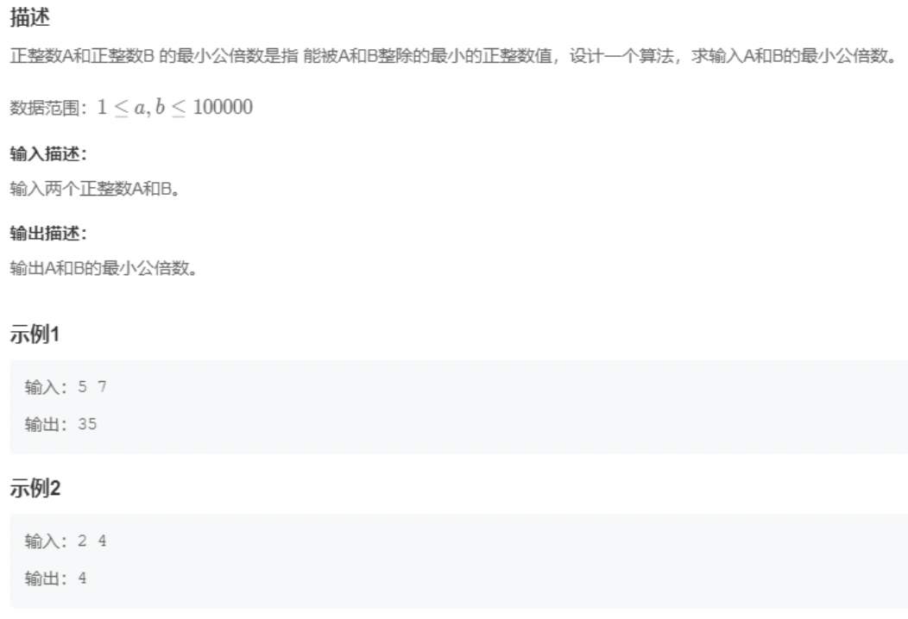Select the text 输入两个正整数A和B
The image size is (908, 619).
click(x=94, y=189)
